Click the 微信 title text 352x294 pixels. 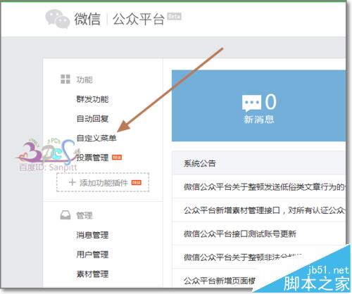(87, 19)
